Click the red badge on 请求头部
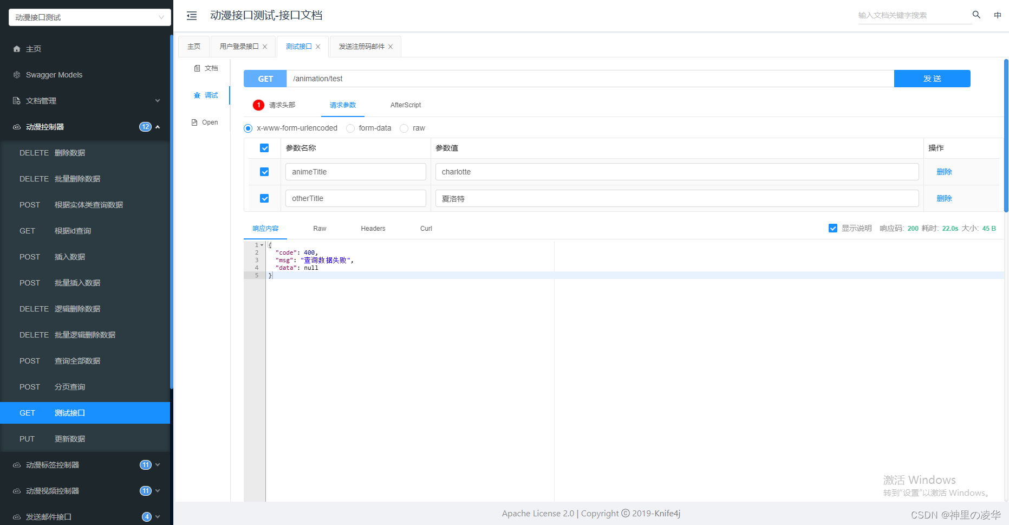 258,105
